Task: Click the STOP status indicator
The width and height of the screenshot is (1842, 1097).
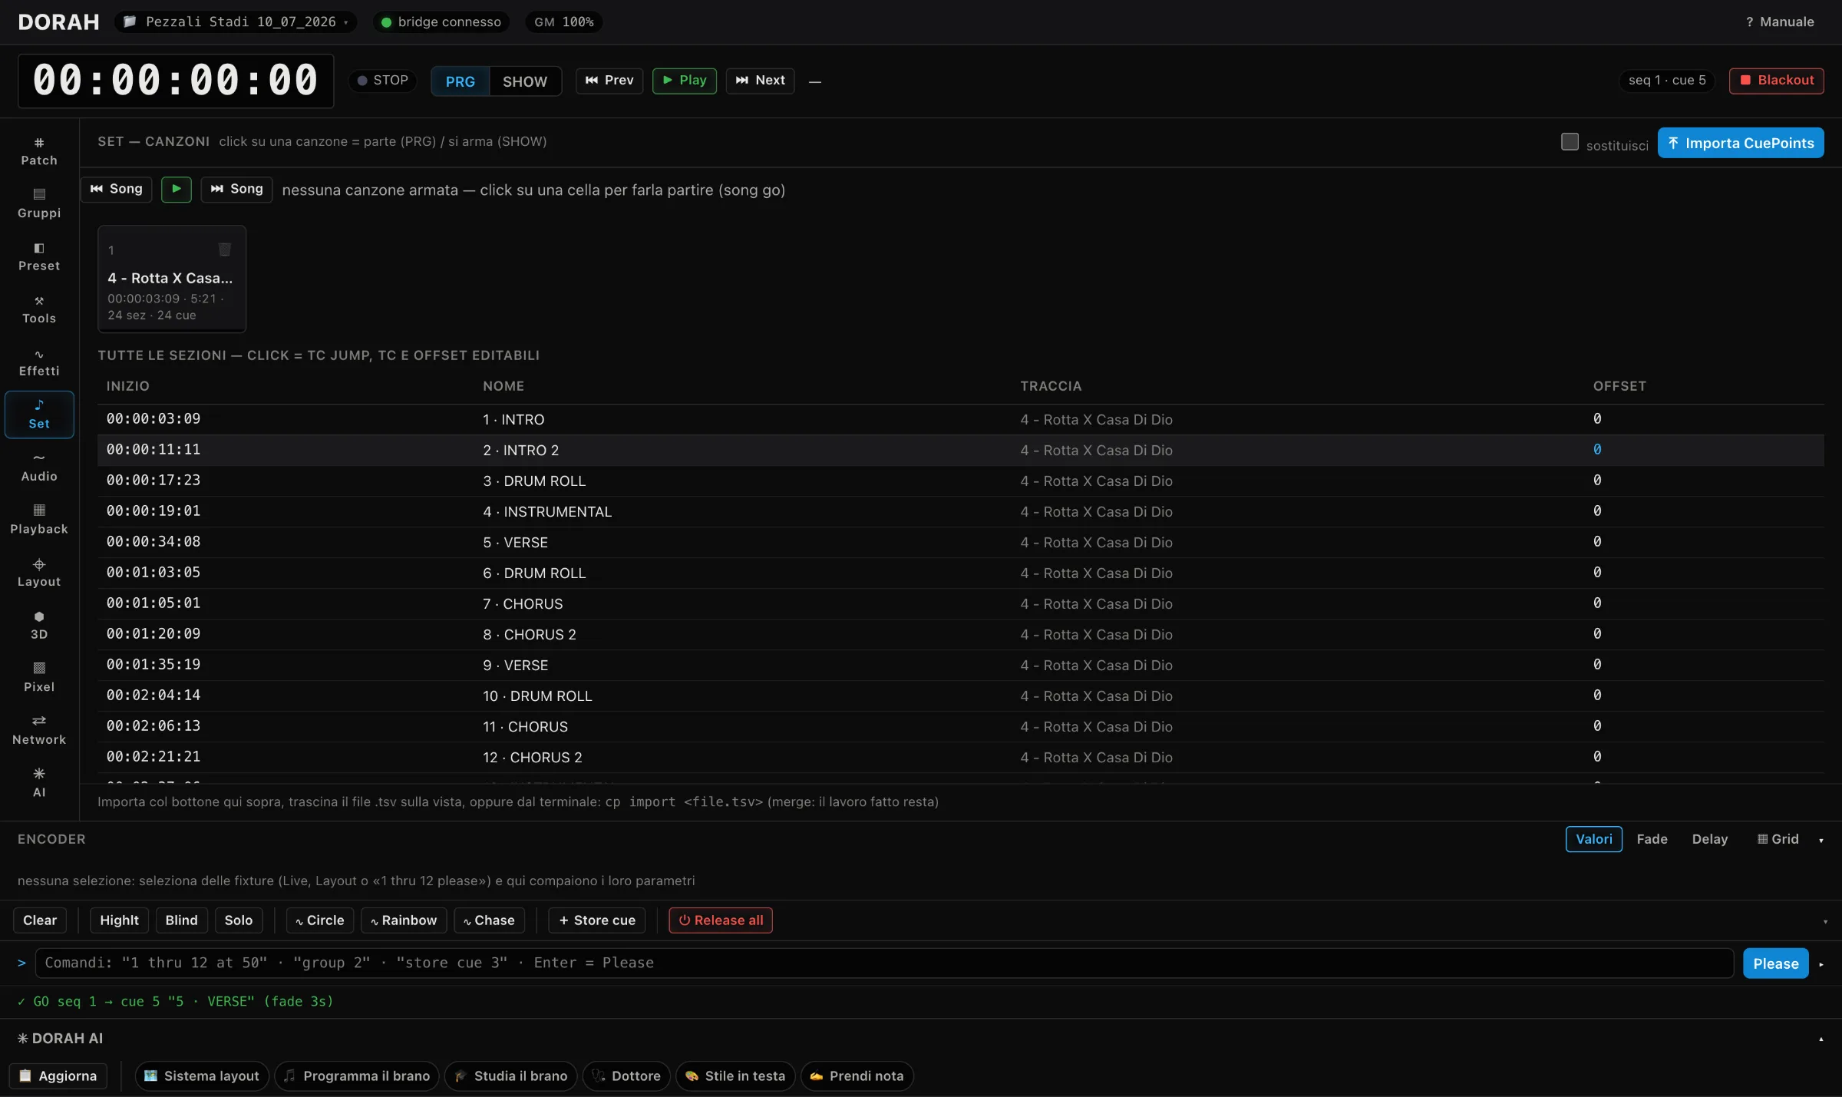Action: 383,81
